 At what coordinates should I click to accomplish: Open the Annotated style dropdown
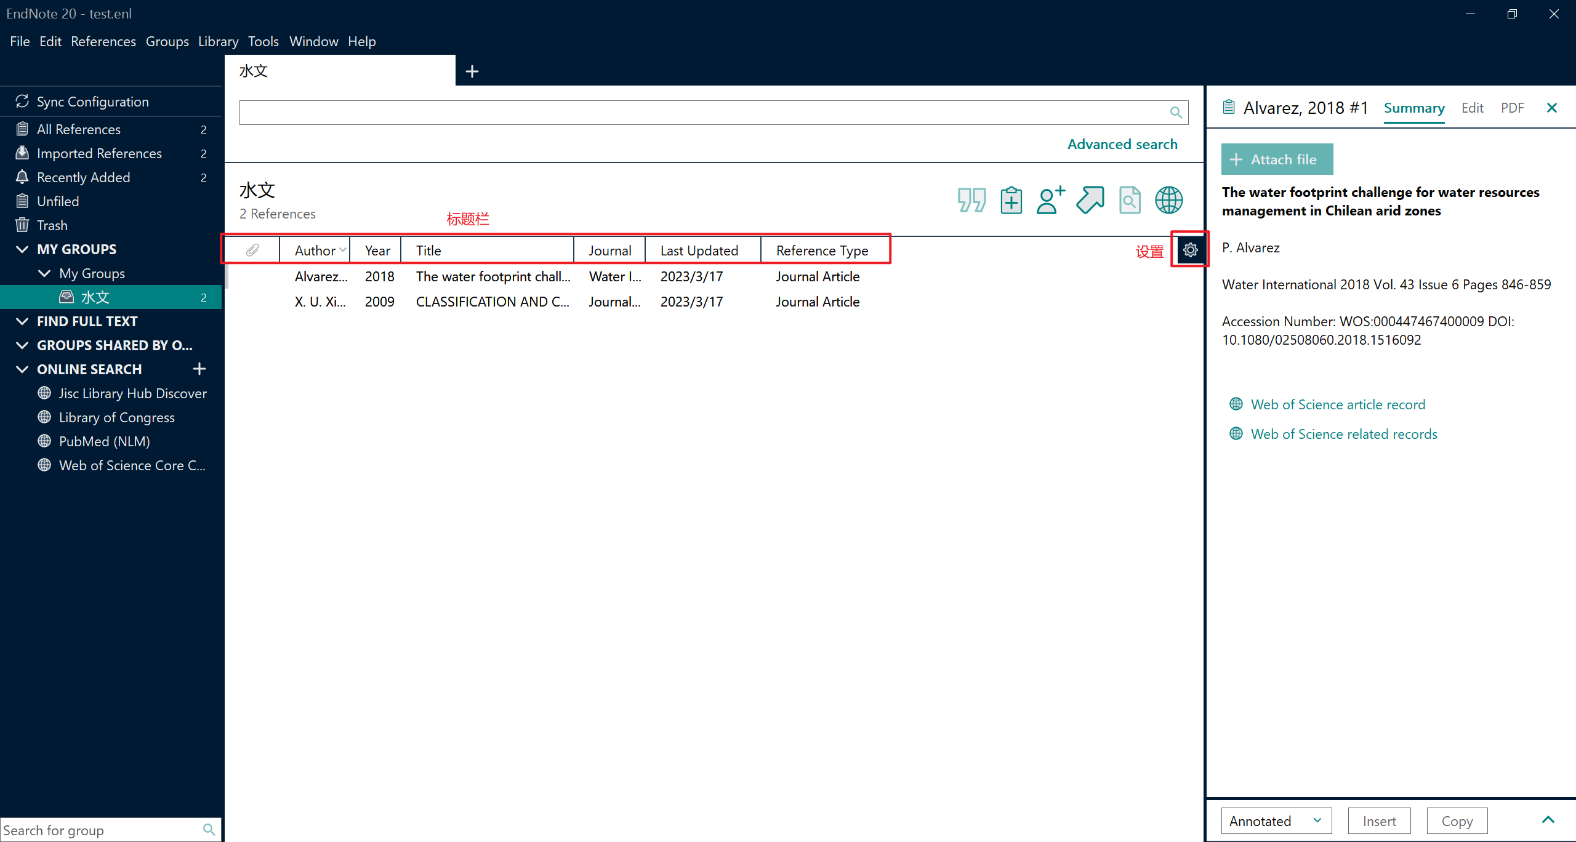(1276, 820)
